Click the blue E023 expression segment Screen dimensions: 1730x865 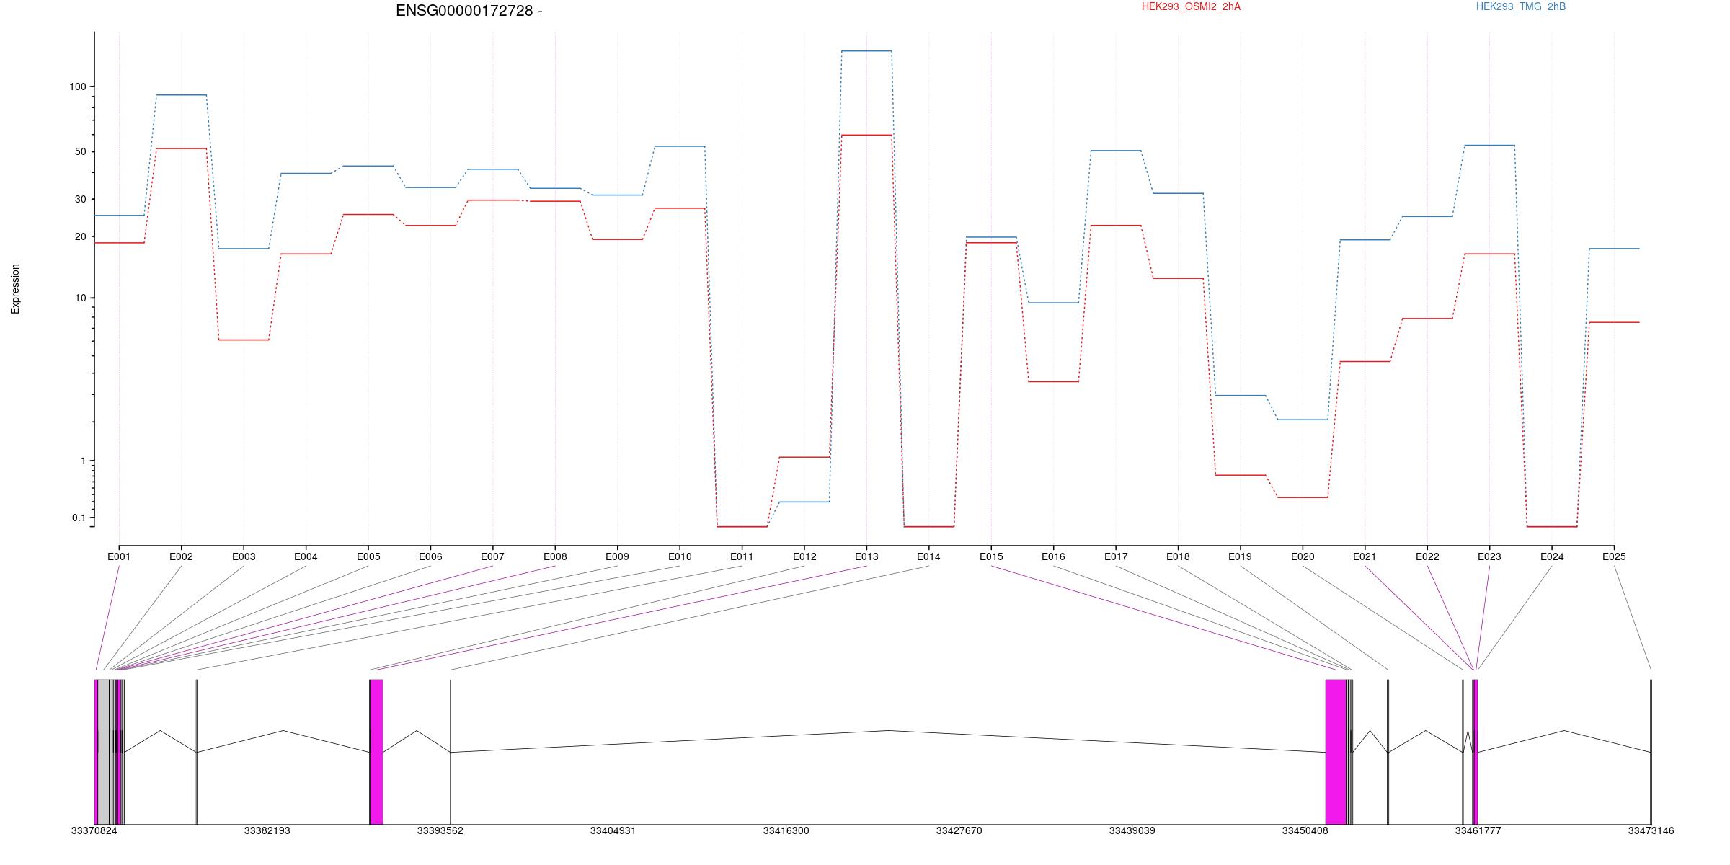tap(1489, 146)
